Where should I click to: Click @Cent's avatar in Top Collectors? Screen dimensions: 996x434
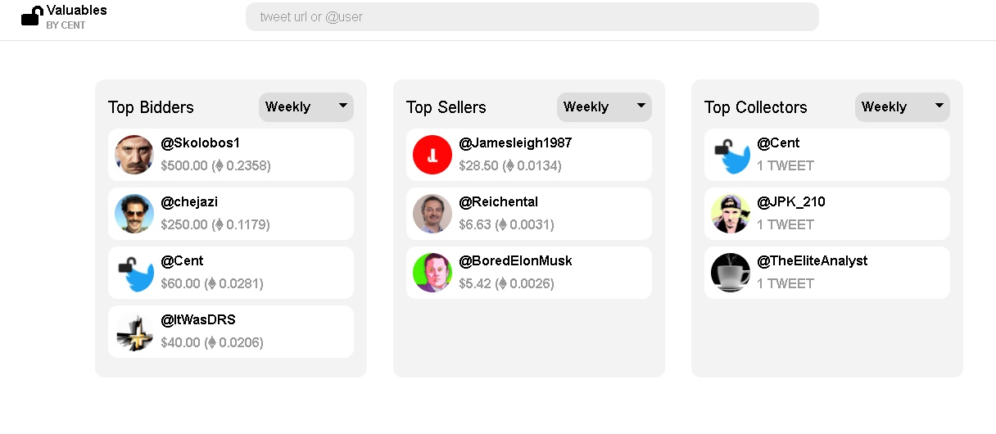tap(731, 155)
